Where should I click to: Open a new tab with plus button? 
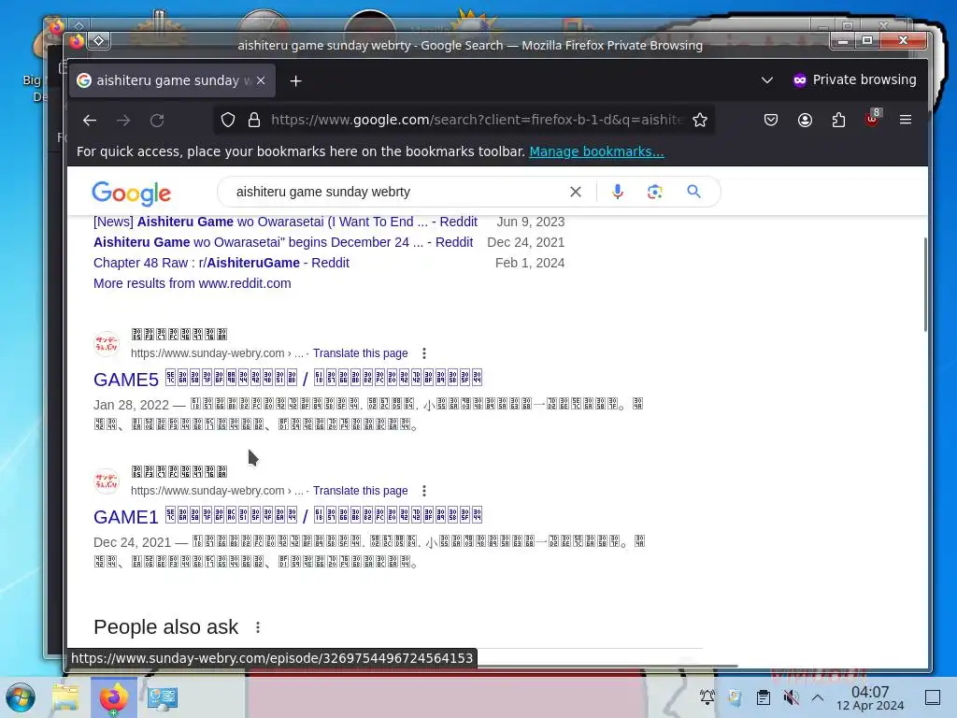(x=295, y=80)
